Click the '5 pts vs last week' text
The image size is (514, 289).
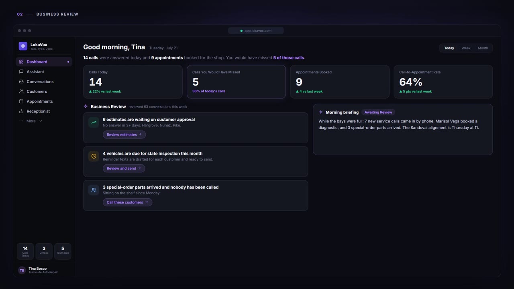pos(418,92)
